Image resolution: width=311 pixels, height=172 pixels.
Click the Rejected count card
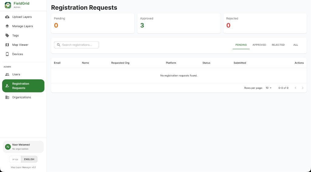tap(265, 23)
